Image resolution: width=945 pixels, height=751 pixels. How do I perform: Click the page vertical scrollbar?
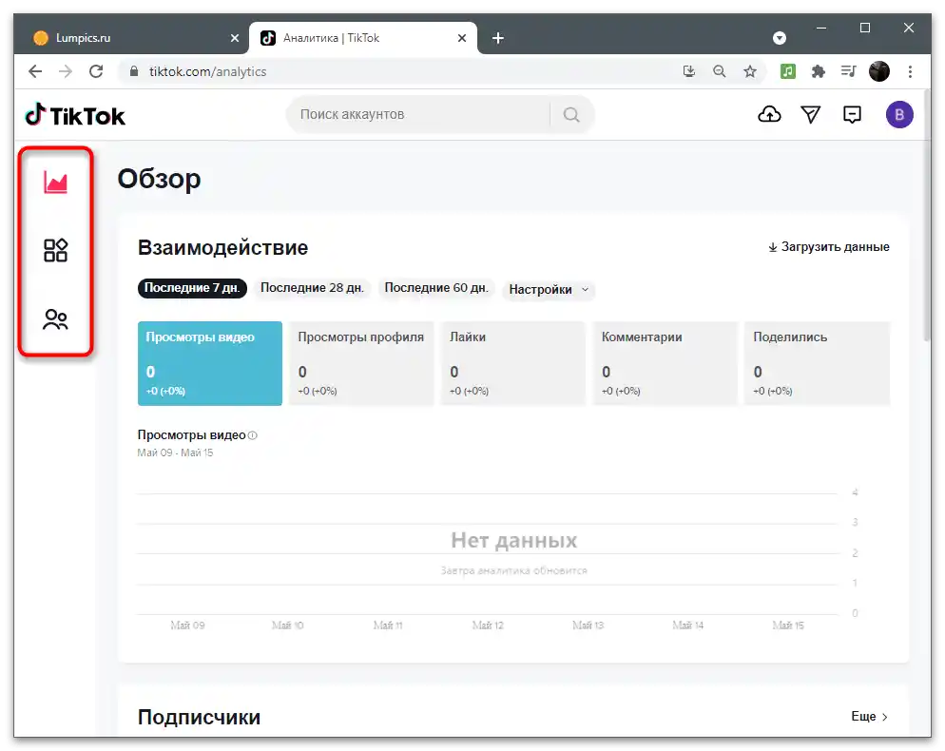pos(927,217)
